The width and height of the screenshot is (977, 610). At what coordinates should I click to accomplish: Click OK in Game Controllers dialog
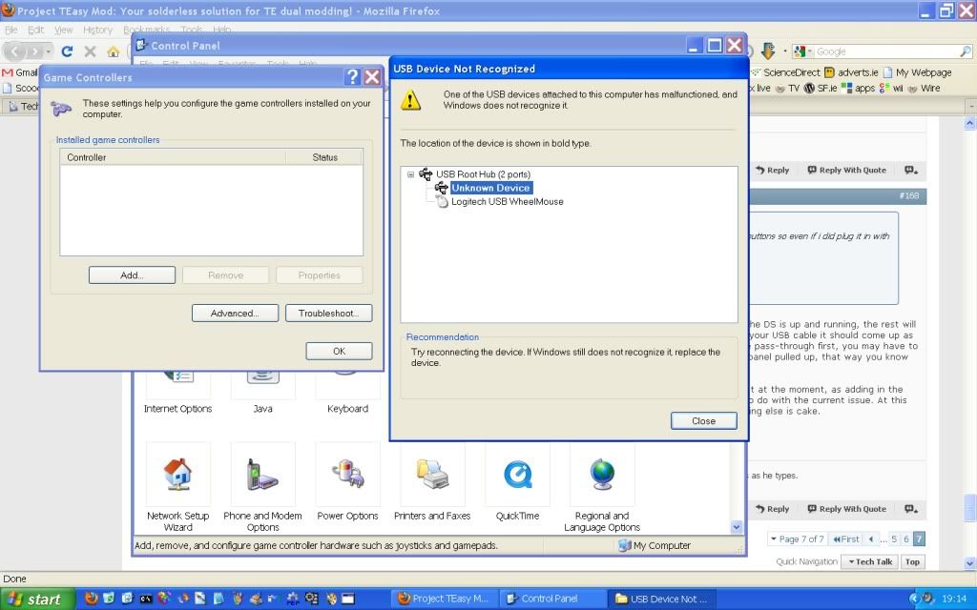pos(339,351)
